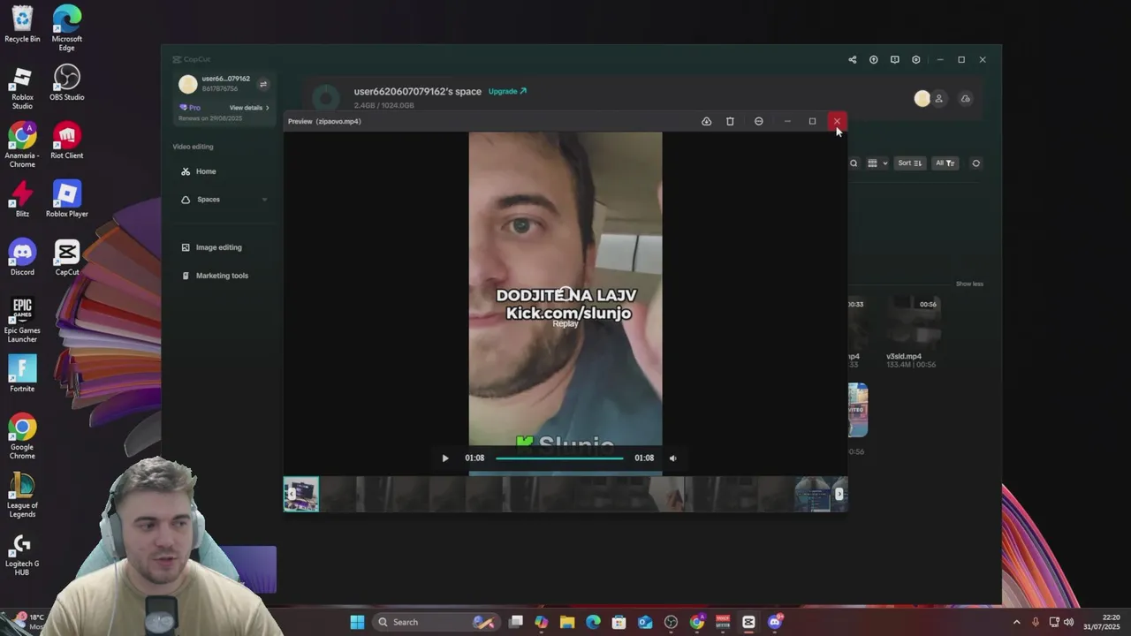
Task: Open Riot Client desktop shortcut
Action: 66,141
